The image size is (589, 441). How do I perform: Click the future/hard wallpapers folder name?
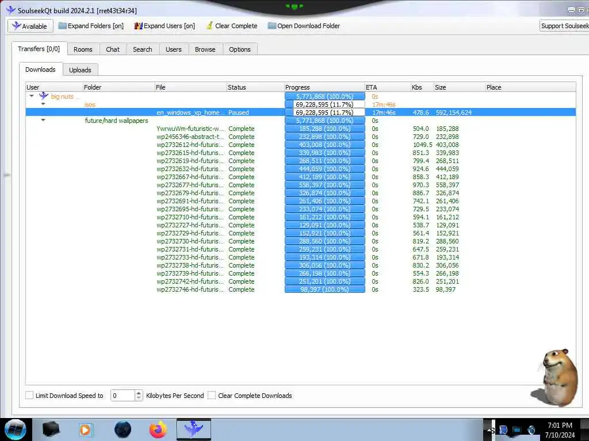[x=116, y=121]
